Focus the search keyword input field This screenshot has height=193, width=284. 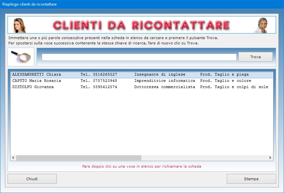click(x=139, y=57)
